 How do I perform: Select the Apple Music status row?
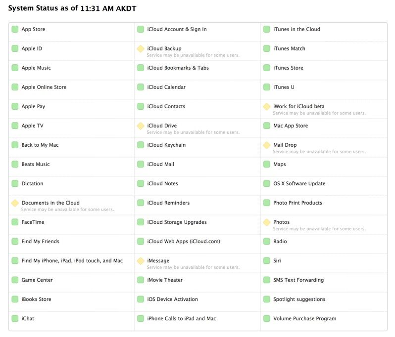click(36, 68)
